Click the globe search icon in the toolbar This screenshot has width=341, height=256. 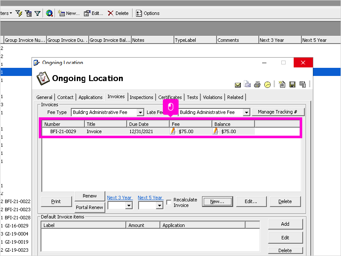[x=49, y=14]
